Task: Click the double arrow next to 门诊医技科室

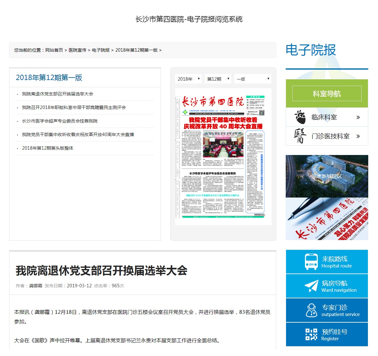Action: [x=358, y=136]
